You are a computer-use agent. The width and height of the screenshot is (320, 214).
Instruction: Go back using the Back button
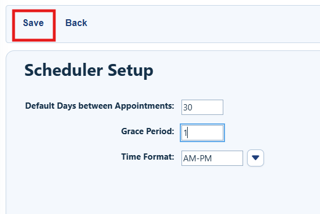76,23
